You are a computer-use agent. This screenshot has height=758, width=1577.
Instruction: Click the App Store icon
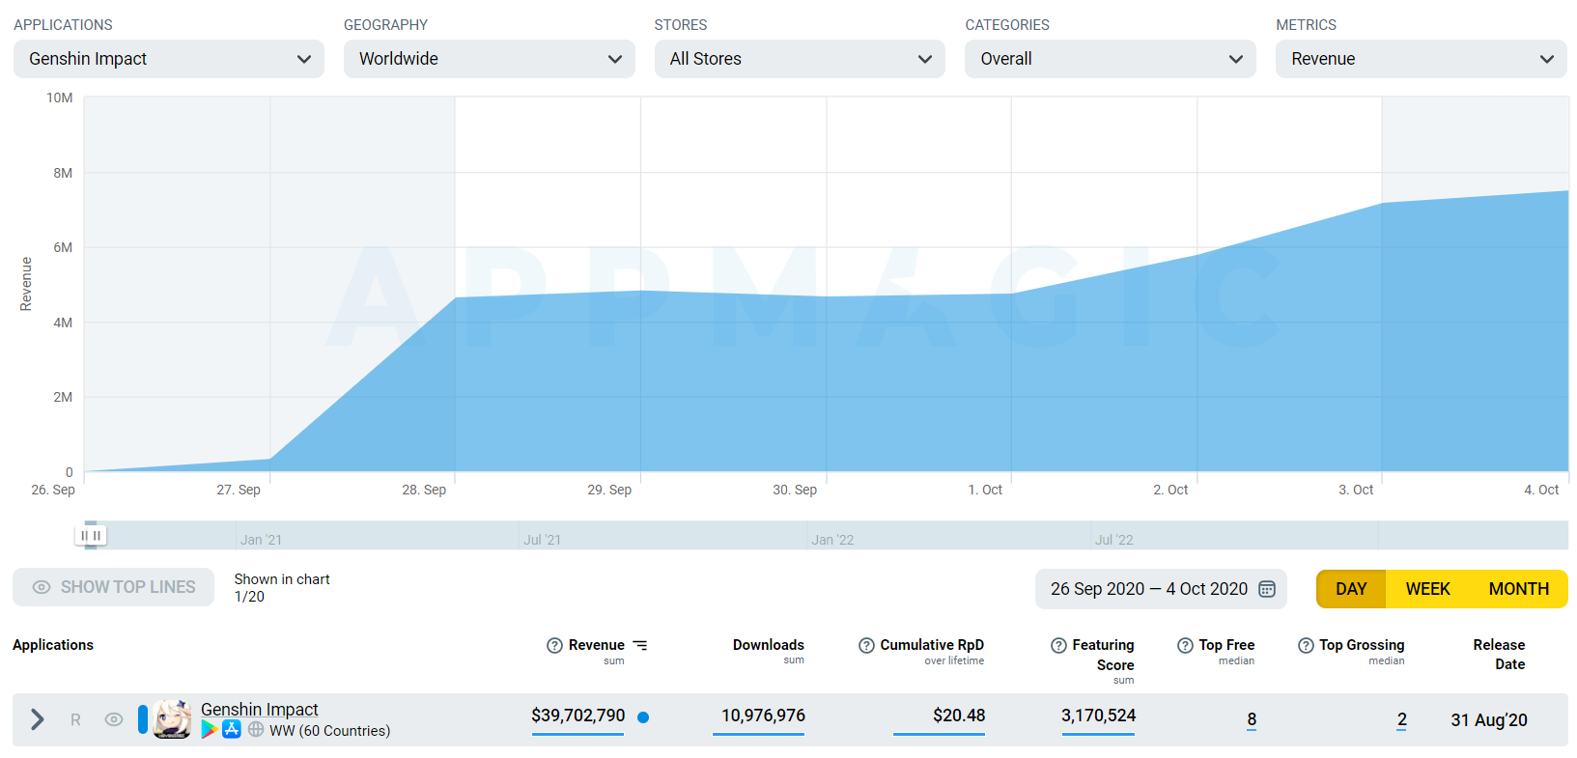pos(232,730)
